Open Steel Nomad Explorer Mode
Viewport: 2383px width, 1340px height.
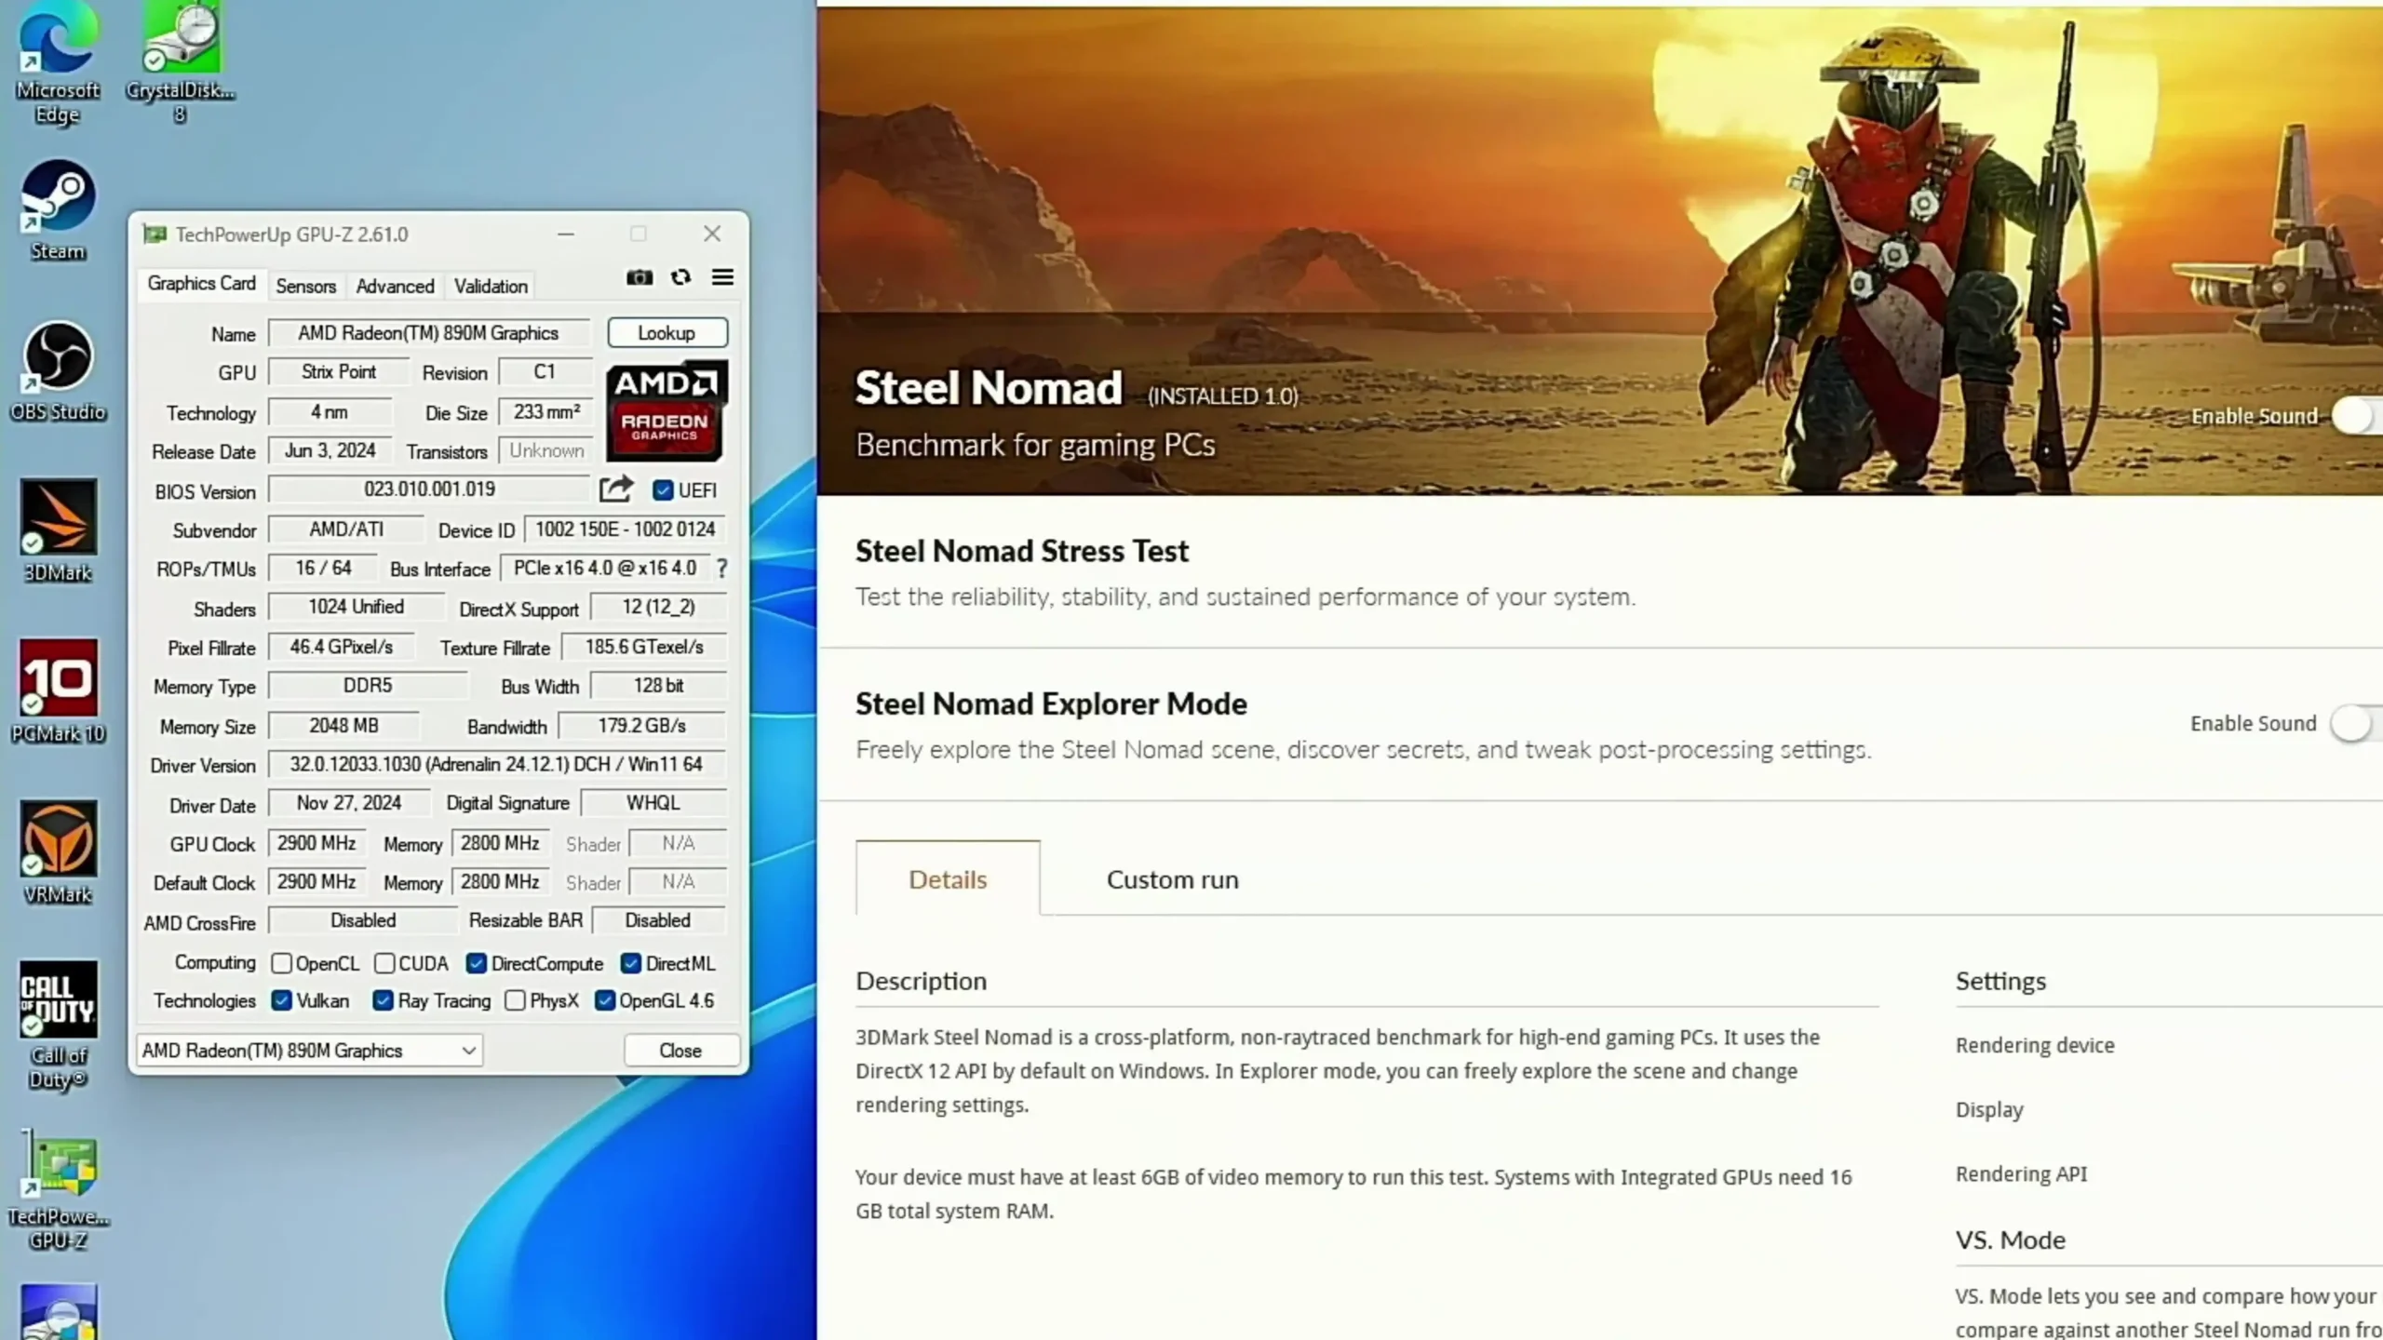pyautogui.click(x=1051, y=703)
